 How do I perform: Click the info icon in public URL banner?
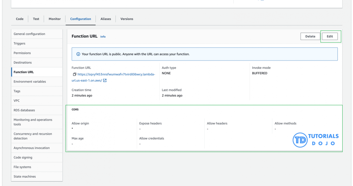[x=78, y=54]
